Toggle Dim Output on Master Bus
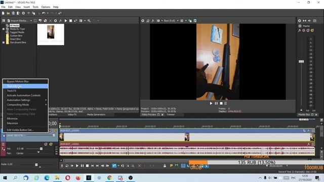 (x=309, y=21)
